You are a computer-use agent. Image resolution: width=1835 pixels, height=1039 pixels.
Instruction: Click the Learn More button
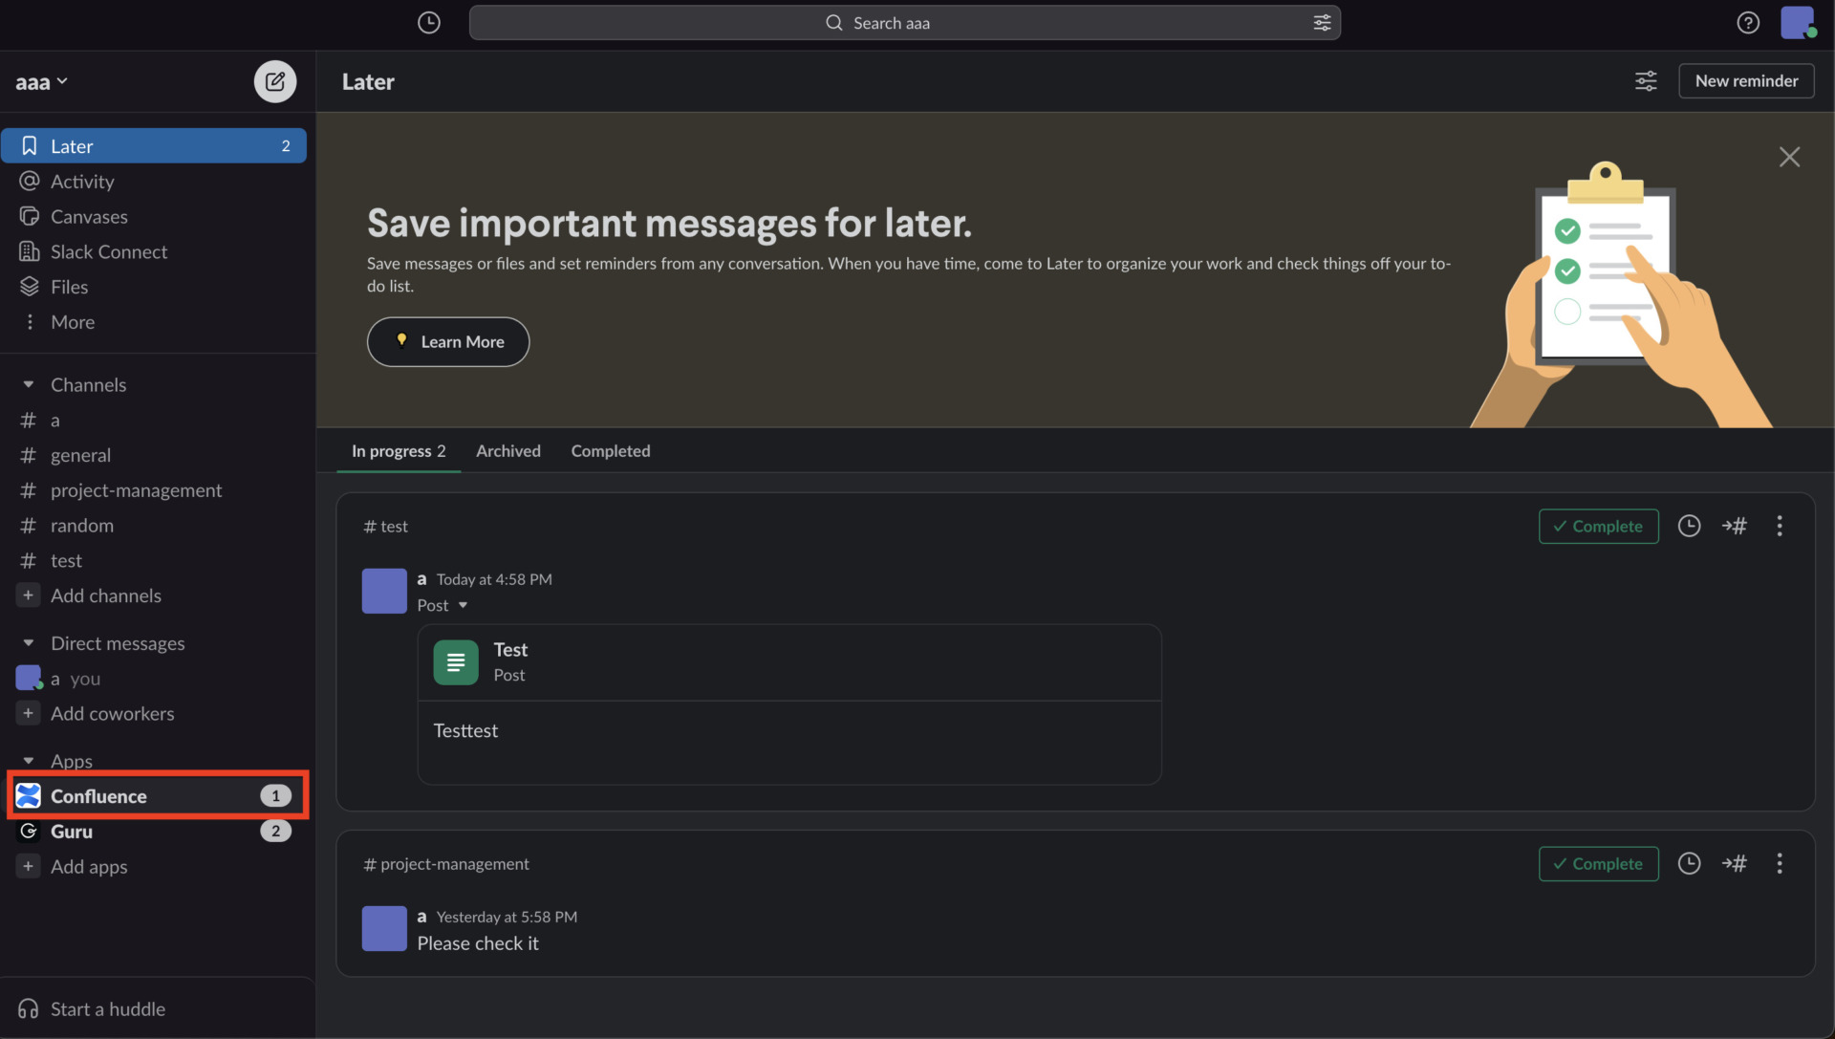pyautogui.click(x=448, y=341)
